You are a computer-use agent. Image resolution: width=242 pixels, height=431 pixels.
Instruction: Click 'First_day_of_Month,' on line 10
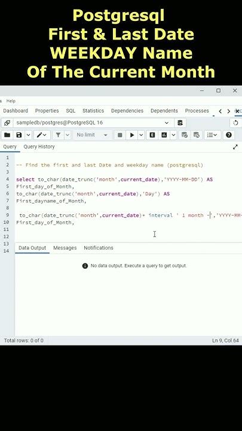(x=45, y=222)
